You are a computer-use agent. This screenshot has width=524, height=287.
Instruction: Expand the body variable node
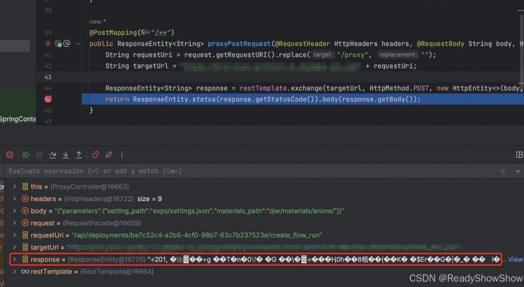(x=15, y=211)
